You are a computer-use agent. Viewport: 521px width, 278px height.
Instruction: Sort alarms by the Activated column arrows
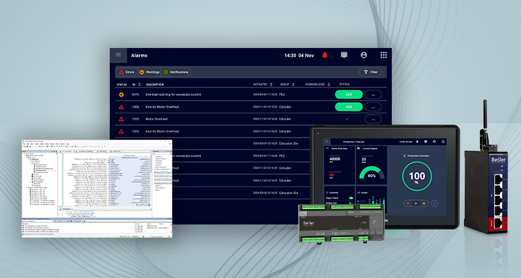(271, 85)
